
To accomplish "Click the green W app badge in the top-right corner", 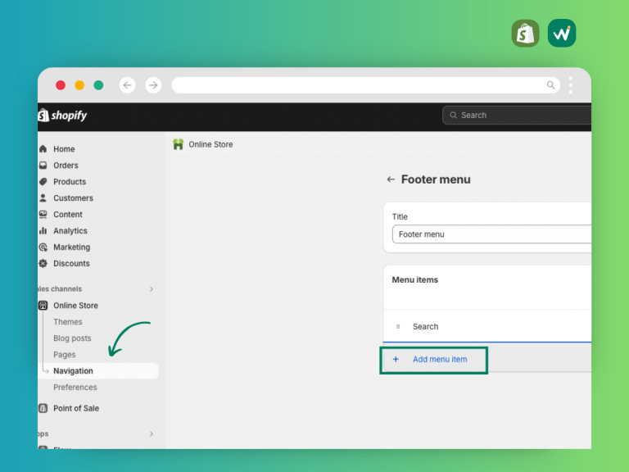I will tap(562, 34).
